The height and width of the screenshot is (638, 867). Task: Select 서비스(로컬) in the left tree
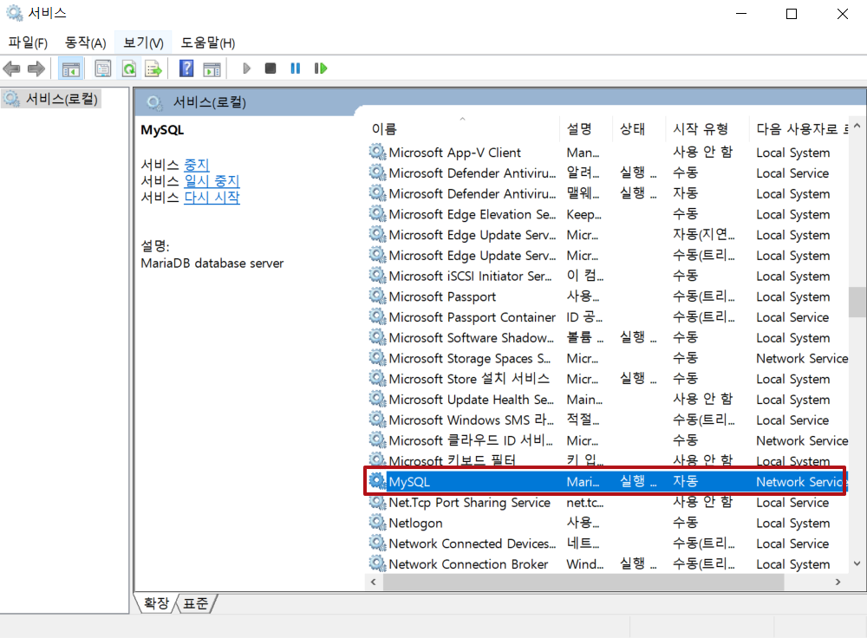(x=51, y=99)
